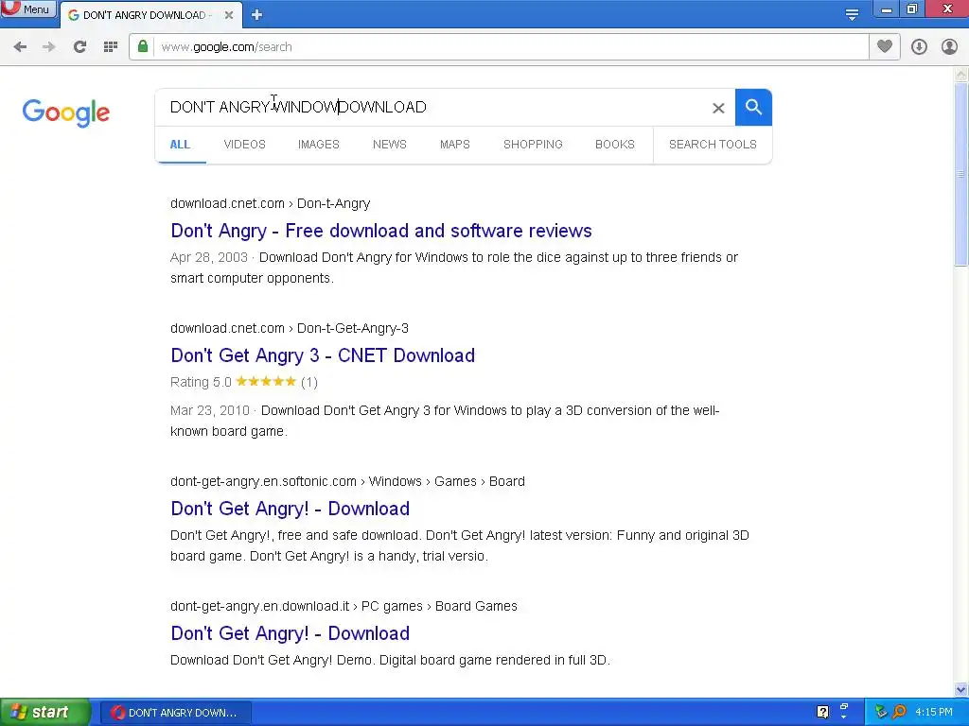This screenshot has height=726, width=969.
Task: Expand SEARCH TOOLS options
Action: pyautogui.click(x=713, y=145)
